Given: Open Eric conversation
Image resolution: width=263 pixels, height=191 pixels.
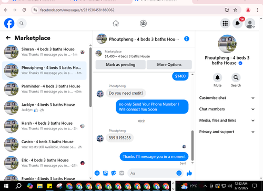Looking at the screenshot, I should tap(44, 163).
